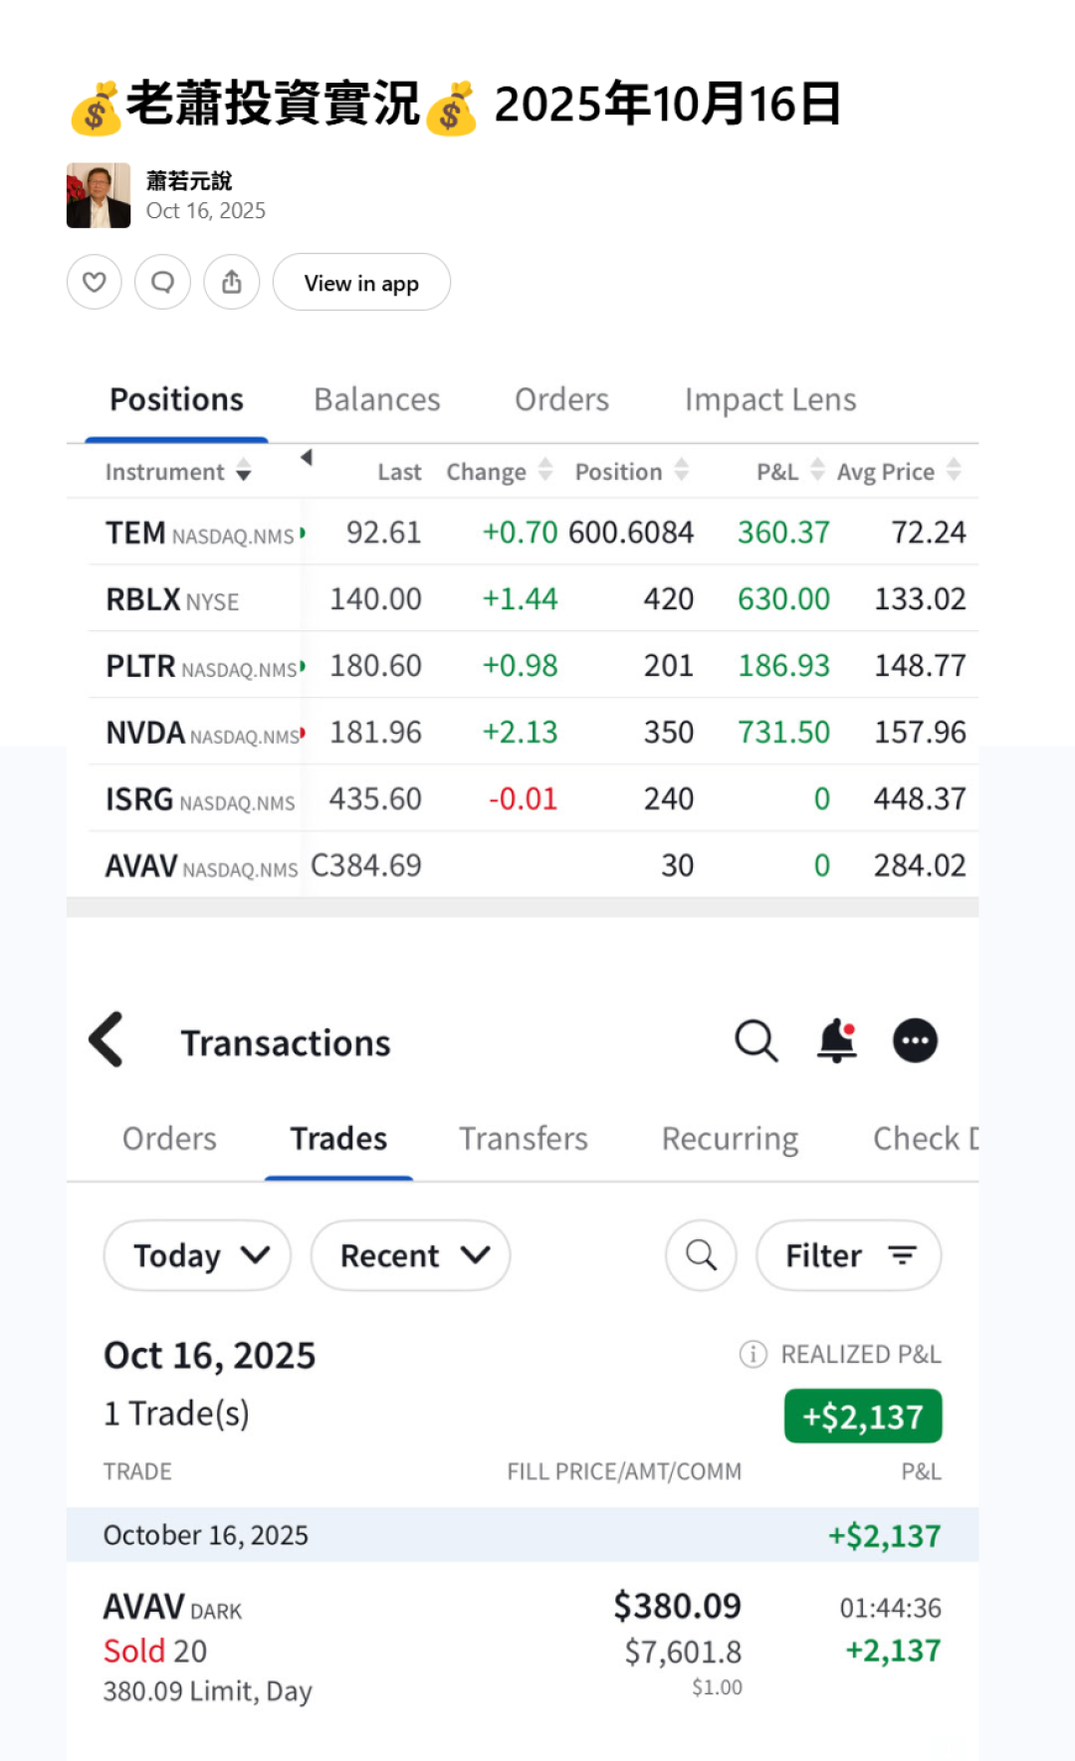This screenshot has height=1761, width=1075.
Task: Select the Transfers tab
Action: click(524, 1139)
